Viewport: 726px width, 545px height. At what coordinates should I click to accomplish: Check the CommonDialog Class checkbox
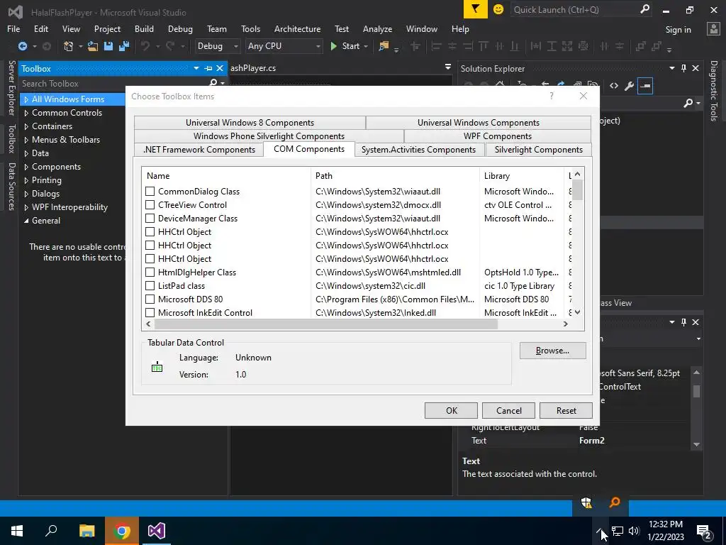coord(150,192)
